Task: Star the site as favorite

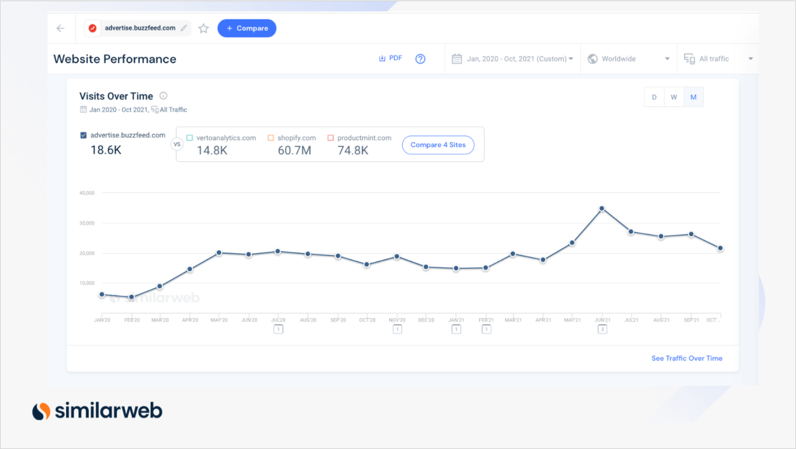Action: coord(203,28)
